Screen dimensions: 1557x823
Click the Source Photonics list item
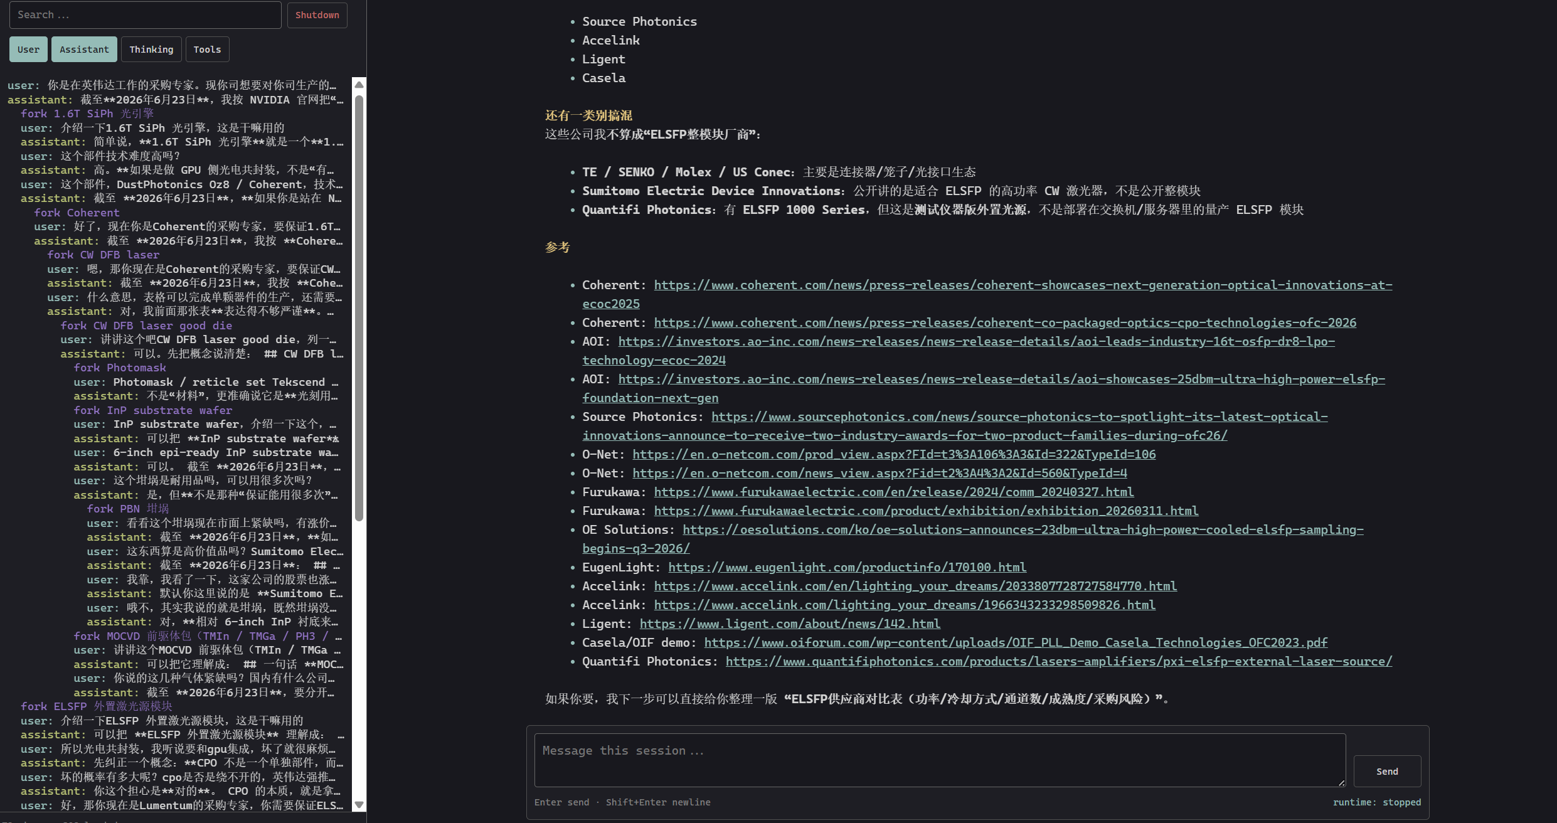click(639, 21)
